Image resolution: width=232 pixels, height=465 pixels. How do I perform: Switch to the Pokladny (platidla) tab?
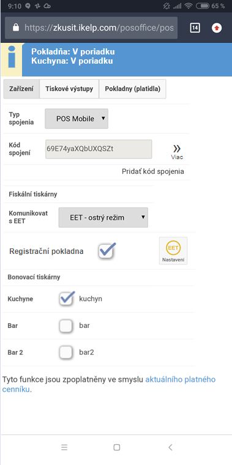133,89
